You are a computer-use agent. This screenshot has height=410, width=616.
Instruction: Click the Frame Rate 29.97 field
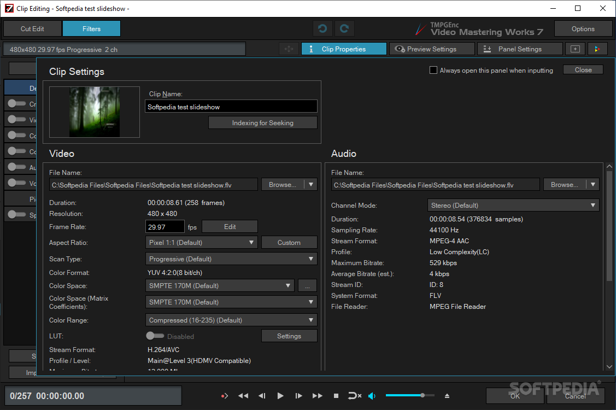(x=165, y=227)
